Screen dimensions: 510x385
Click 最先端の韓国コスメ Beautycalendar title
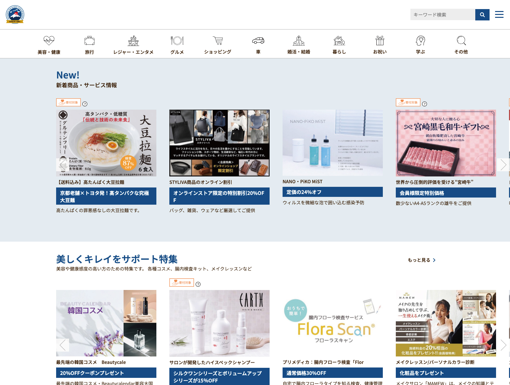[91, 362]
